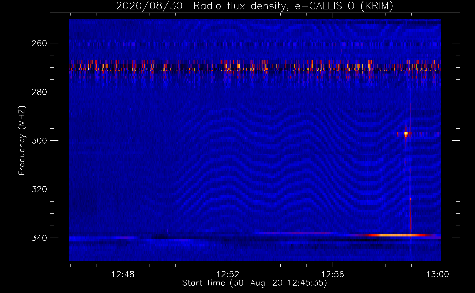The width and height of the screenshot is (475, 293).
Task: Click the 340 frequency tick label
Action: [x=39, y=238]
